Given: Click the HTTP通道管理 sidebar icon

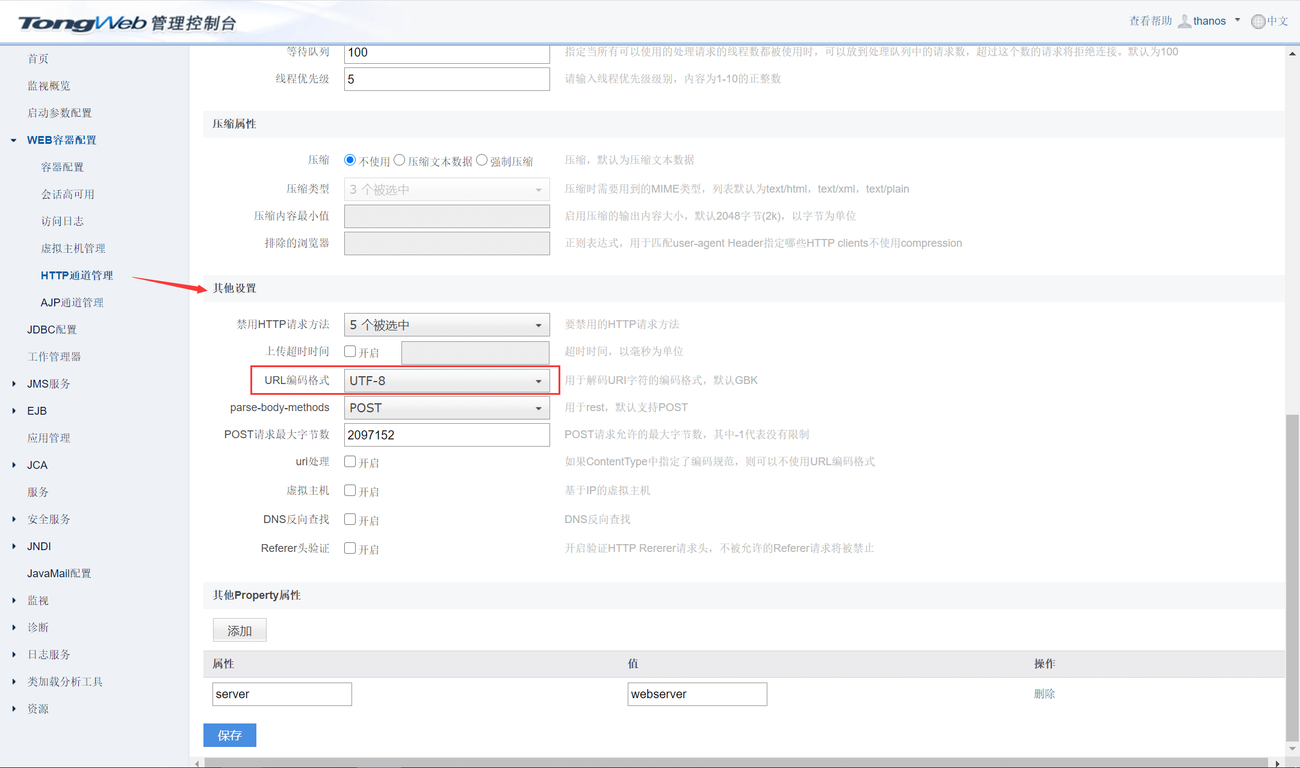Looking at the screenshot, I should point(73,275).
